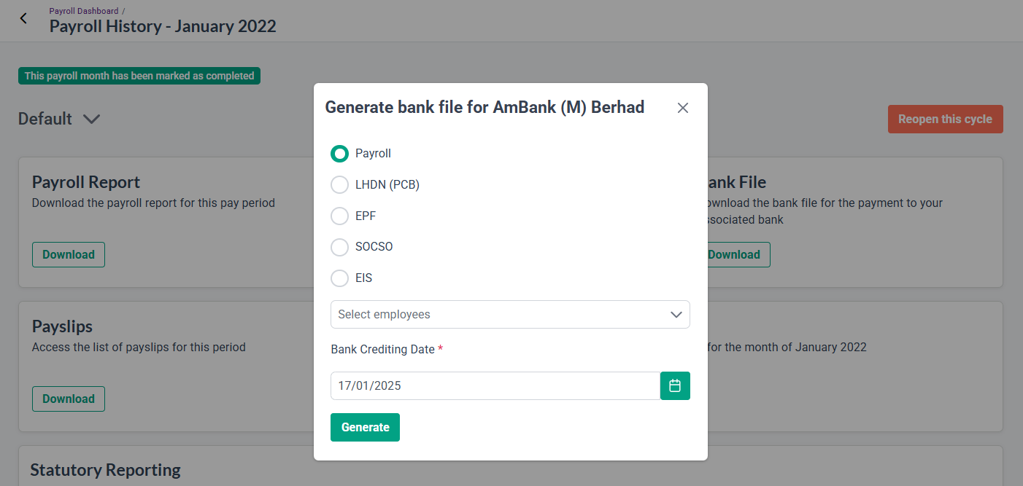Select the Payroll radio option
Screen dimensions: 1023x486
[339, 154]
